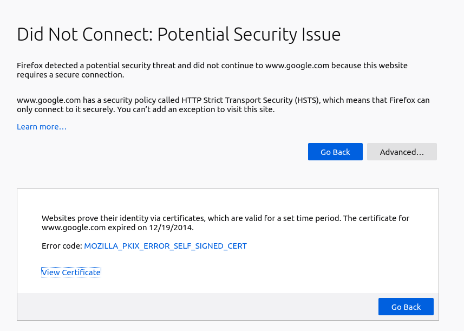Click the Go Back button beside Advanced

click(335, 152)
